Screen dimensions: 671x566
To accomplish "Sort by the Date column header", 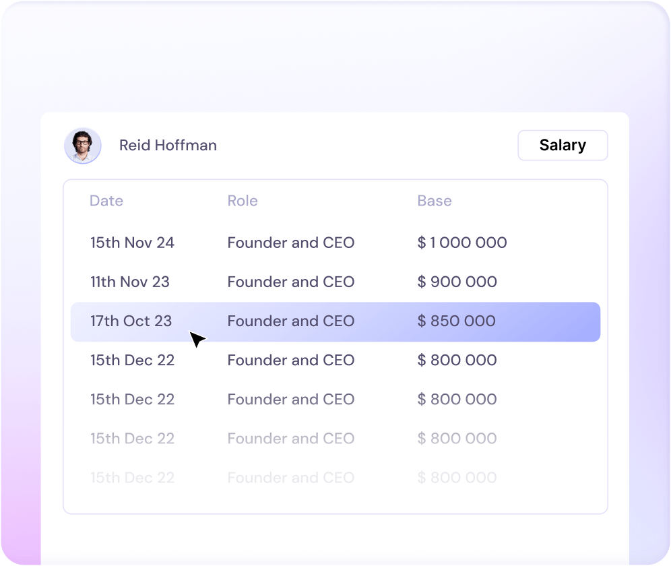I will (106, 201).
